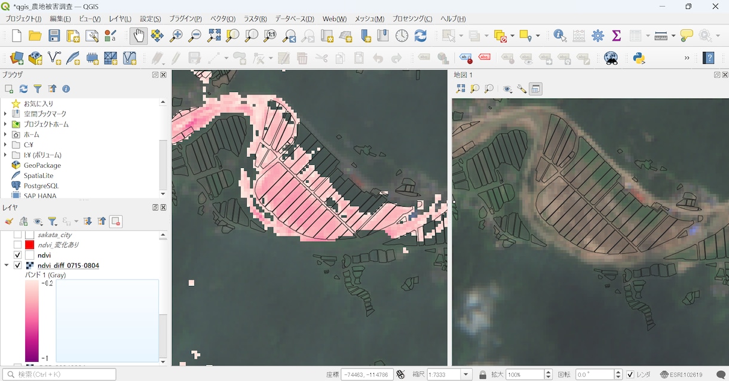The image size is (729, 381).
Task: Select the PostgreSQL browser entry
Action: coord(41,186)
